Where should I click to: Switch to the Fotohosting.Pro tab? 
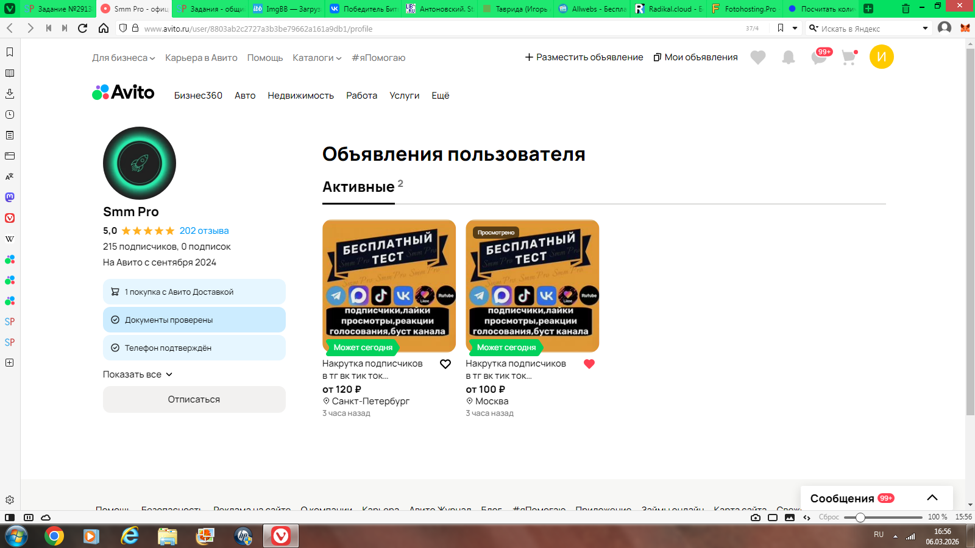[x=745, y=9]
